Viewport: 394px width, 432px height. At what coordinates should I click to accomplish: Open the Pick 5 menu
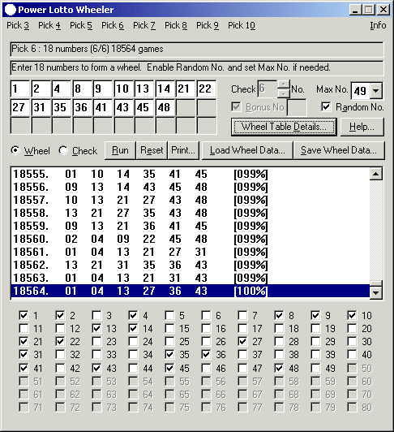[x=81, y=25]
